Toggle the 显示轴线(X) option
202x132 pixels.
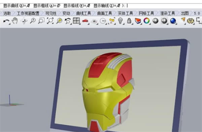107,6
